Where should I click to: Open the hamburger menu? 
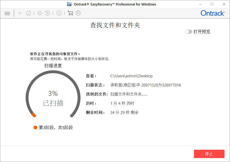coord(7,13)
